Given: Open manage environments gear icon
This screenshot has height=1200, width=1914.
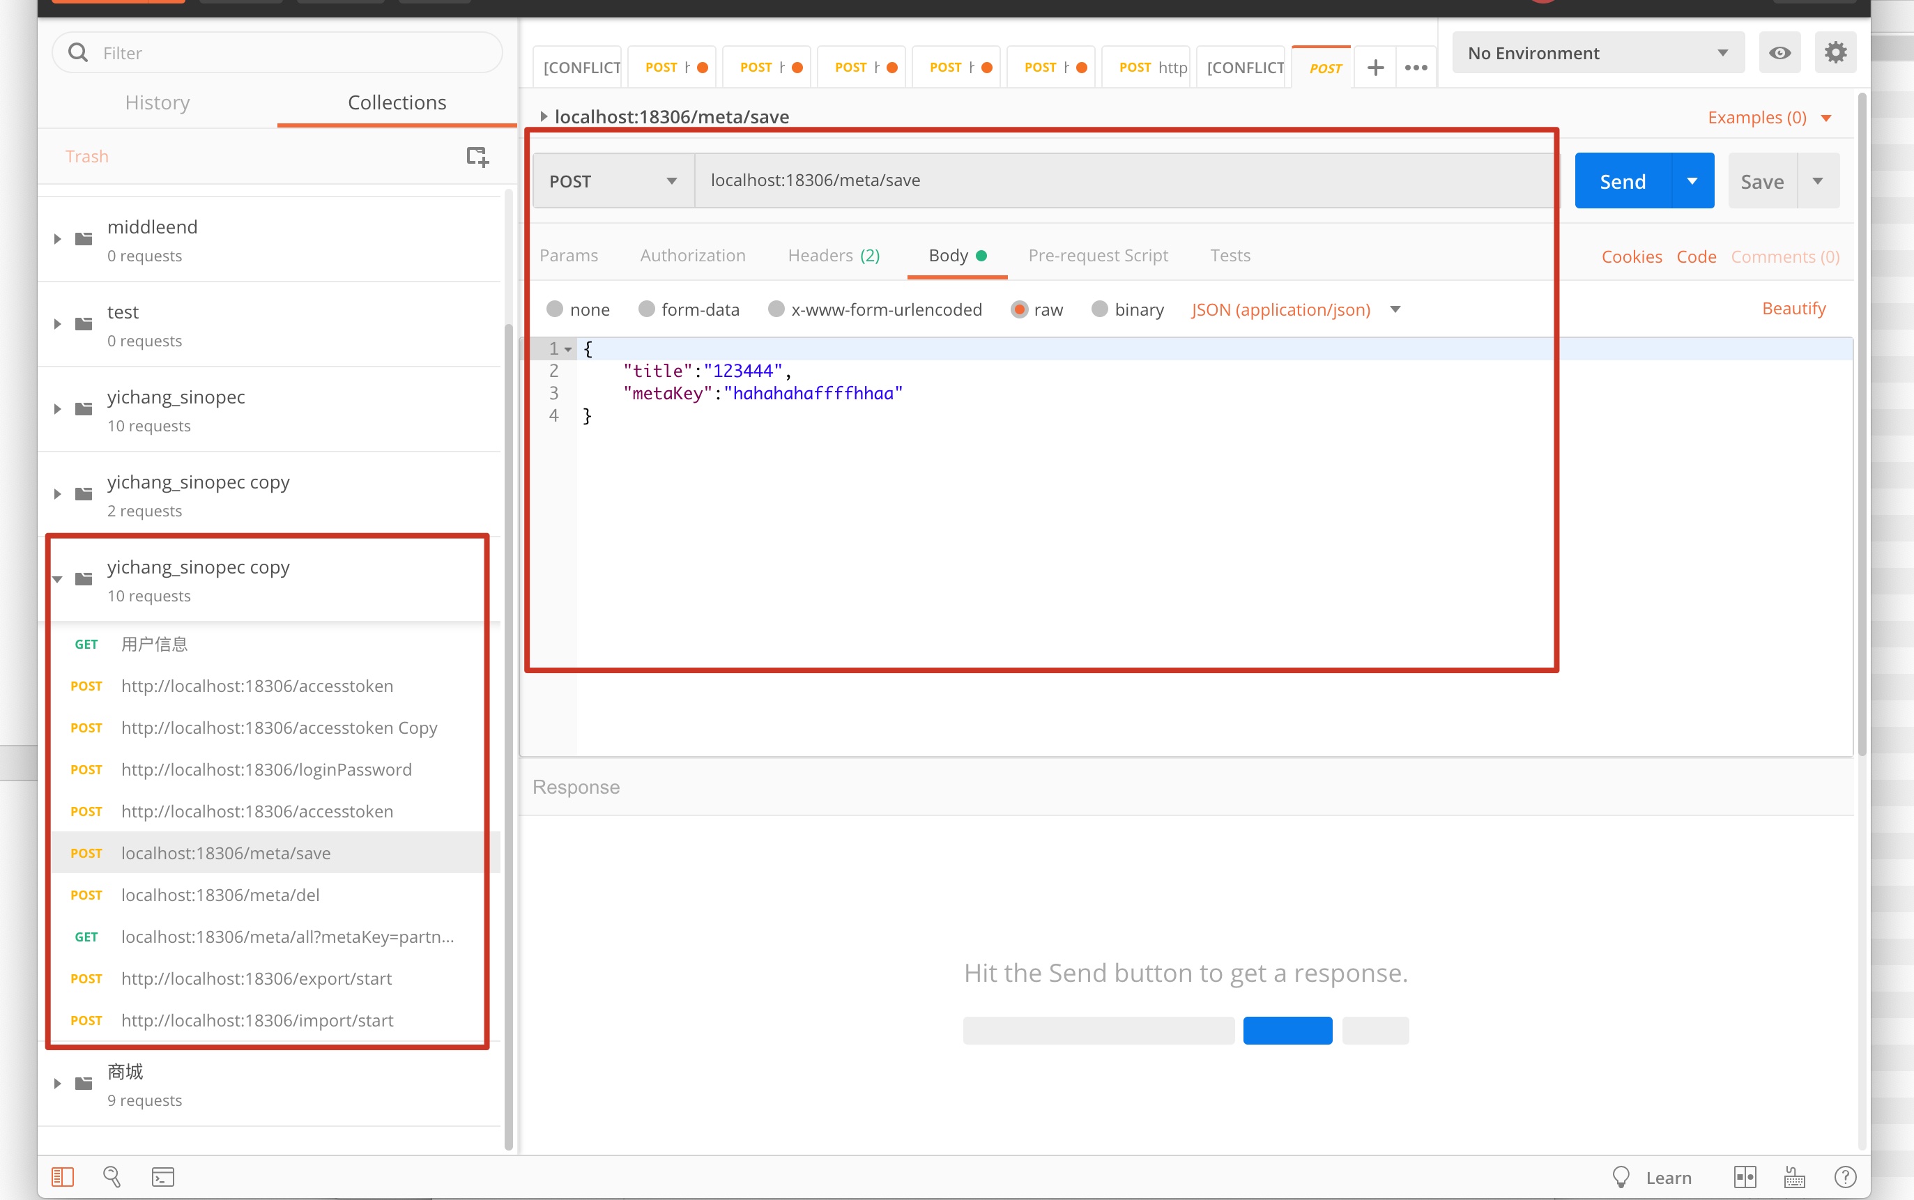Looking at the screenshot, I should [x=1835, y=53].
